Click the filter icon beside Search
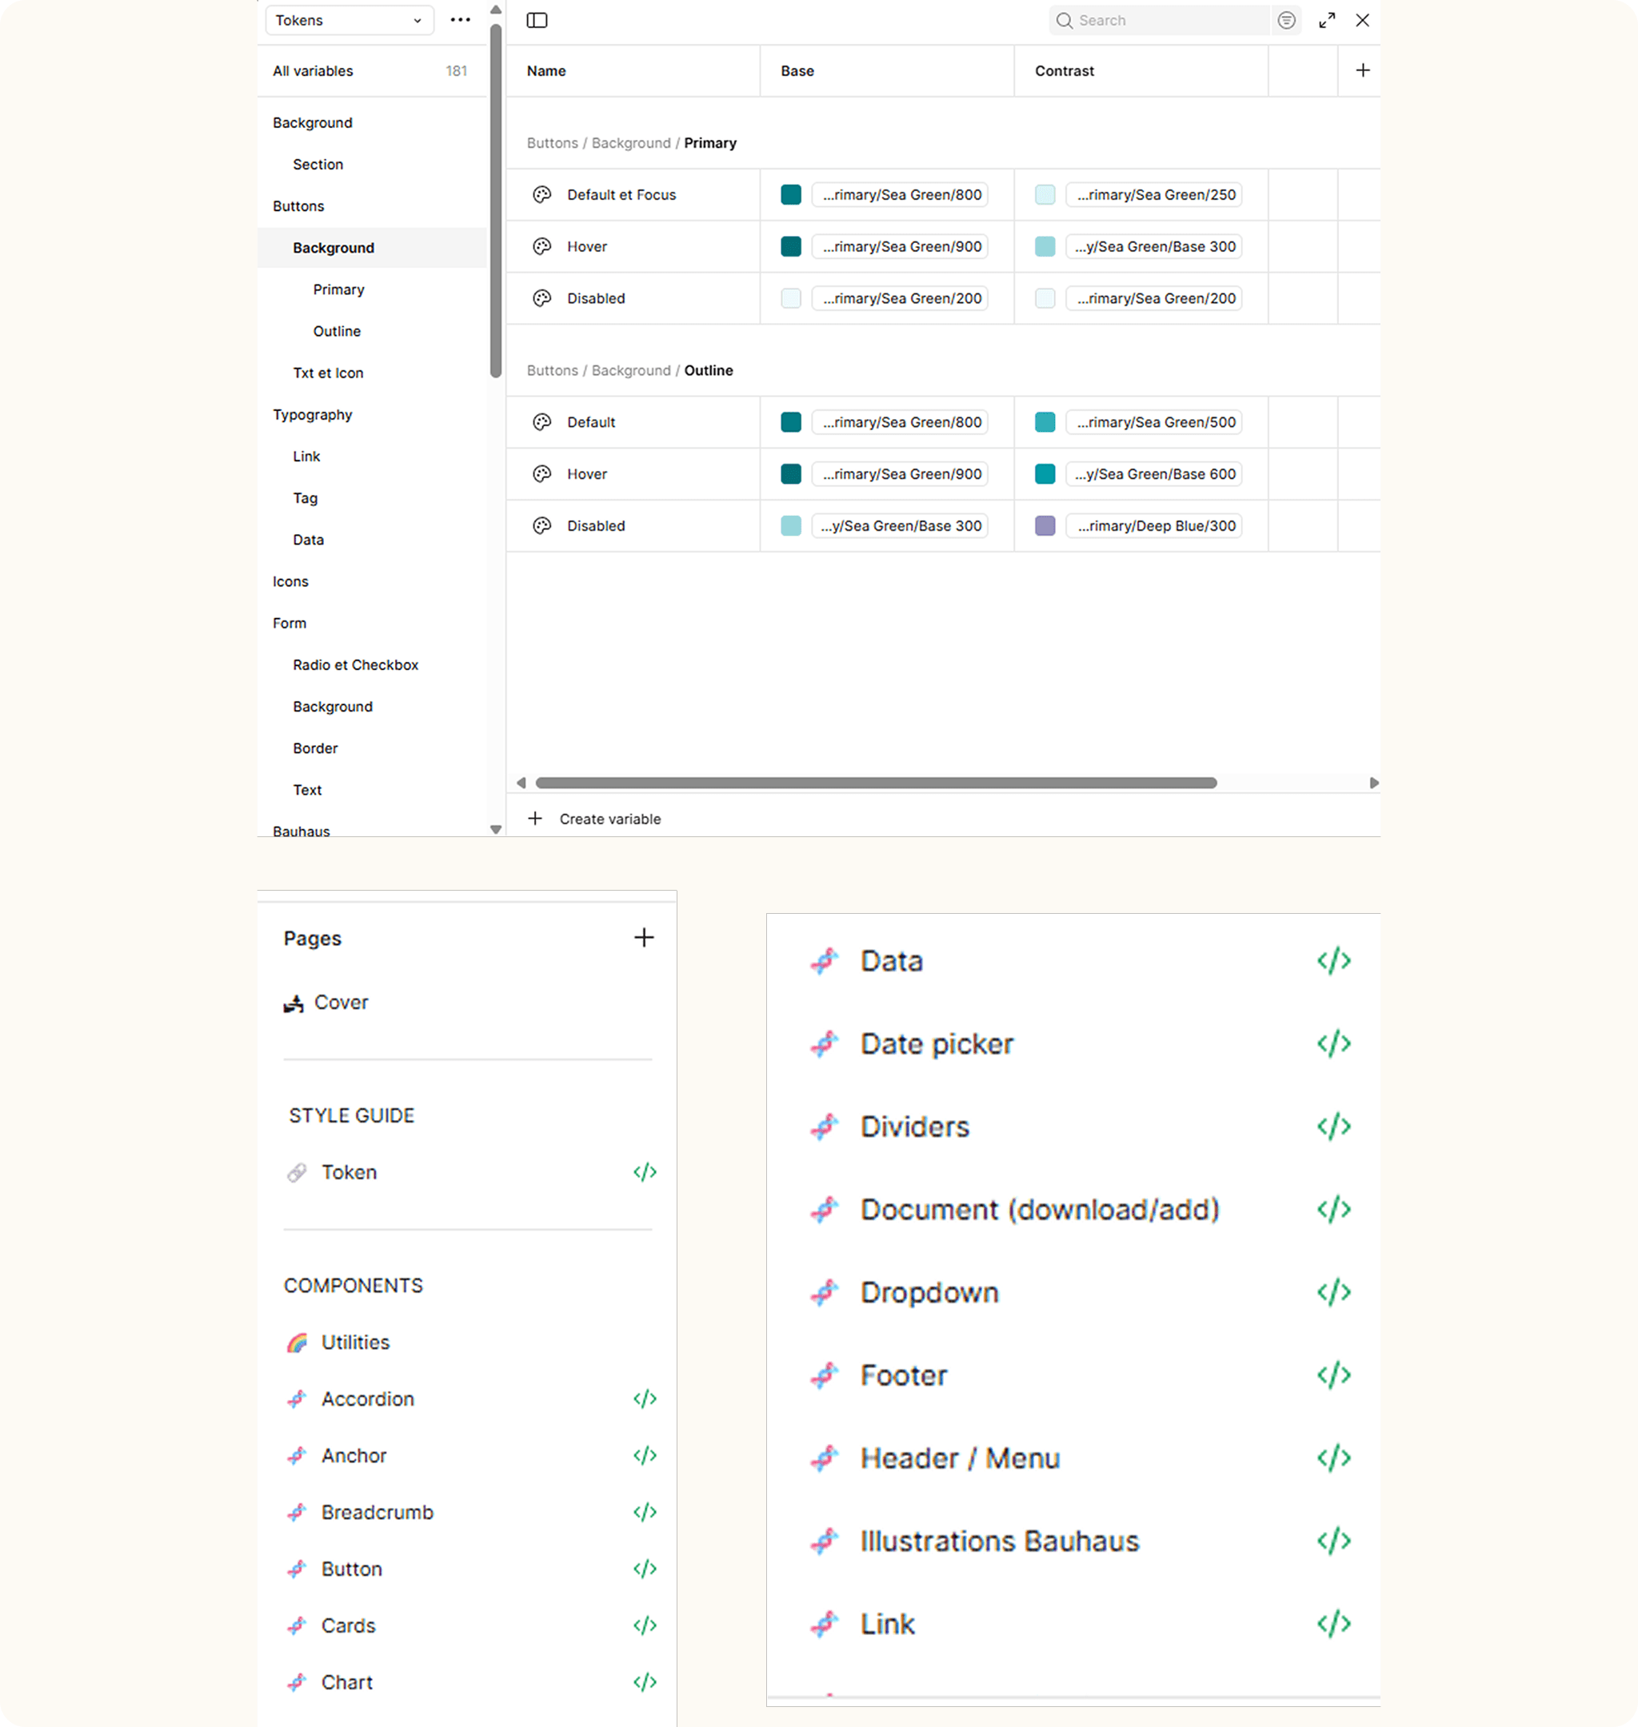Image resolution: width=1638 pixels, height=1727 pixels. [1286, 20]
